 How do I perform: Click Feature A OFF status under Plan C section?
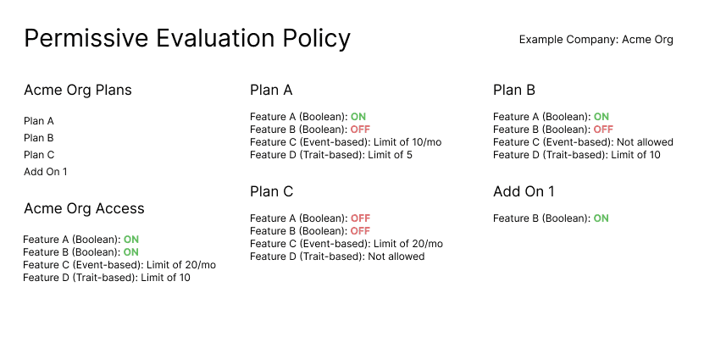[x=360, y=218]
